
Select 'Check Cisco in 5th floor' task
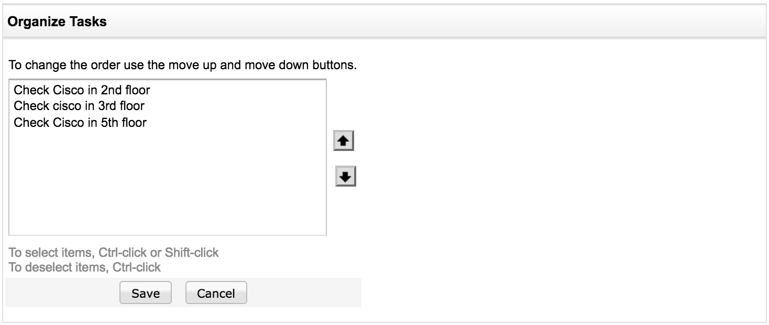click(80, 123)
